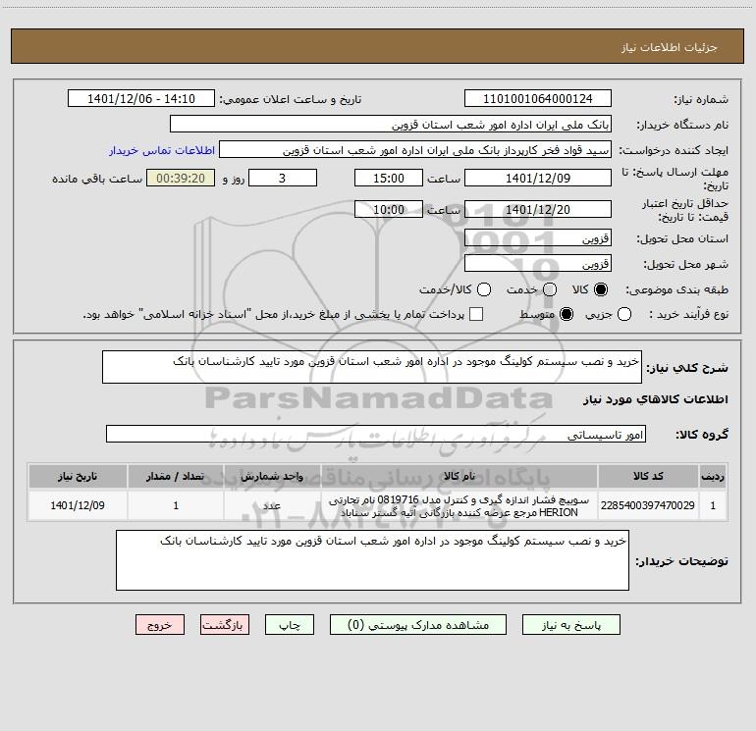Click the response deadline date 1401/12/09 field
Image resolution: width=756 pixels, height=731 pixels.
[x=538, y=178]
